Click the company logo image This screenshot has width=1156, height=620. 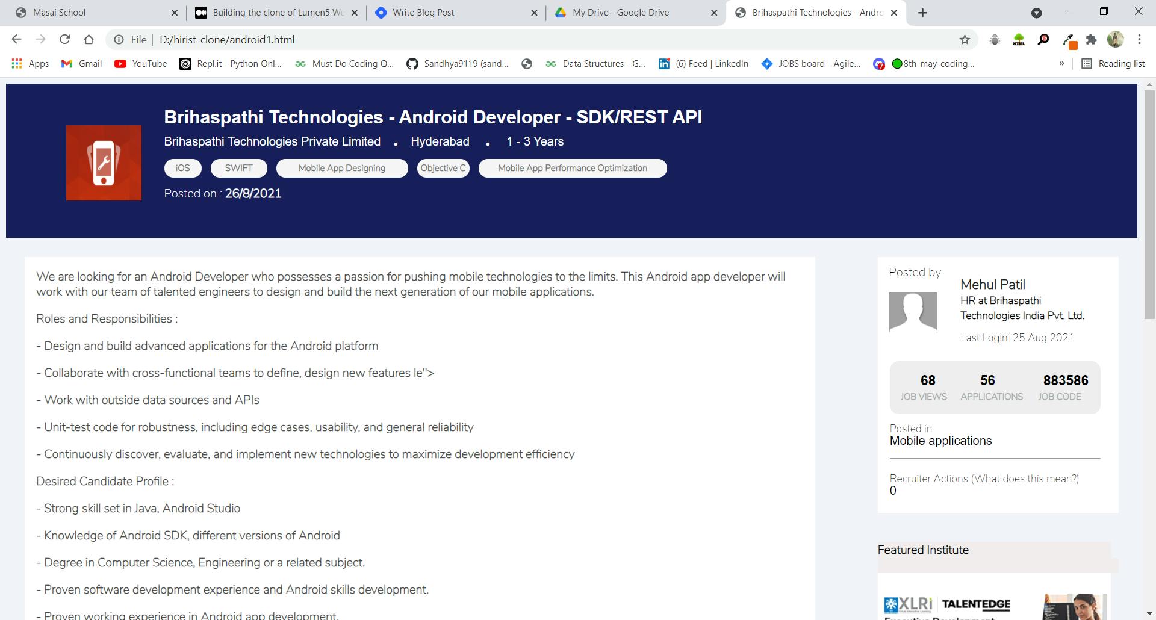104,163
